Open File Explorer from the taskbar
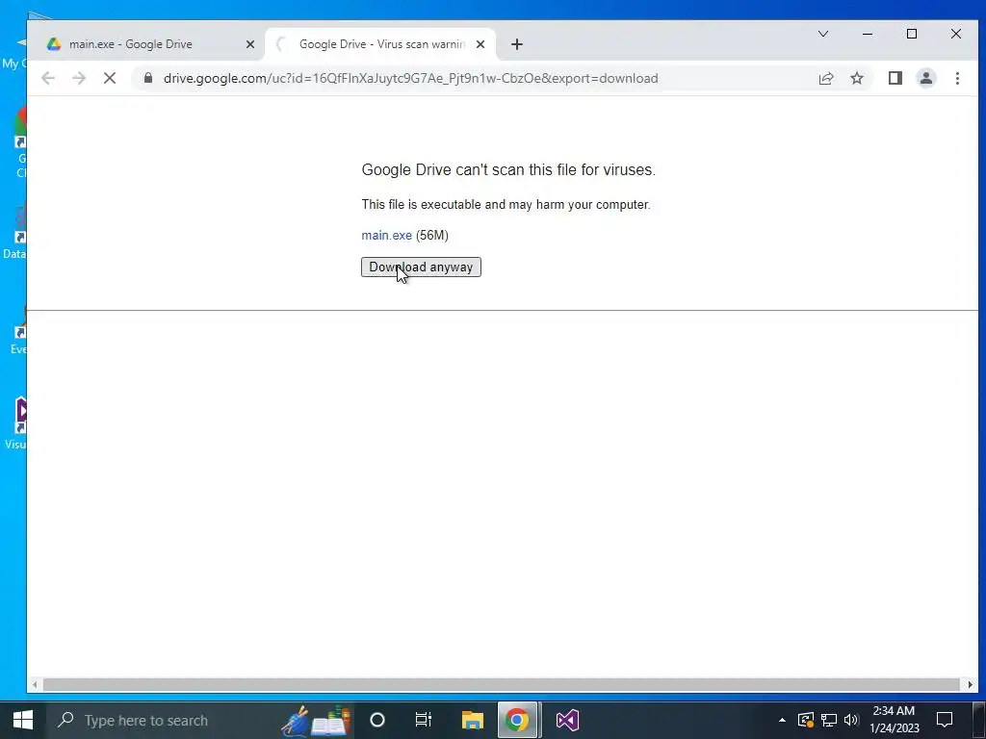This screenshot has width=986, height=739. click(x=472, y=720)
